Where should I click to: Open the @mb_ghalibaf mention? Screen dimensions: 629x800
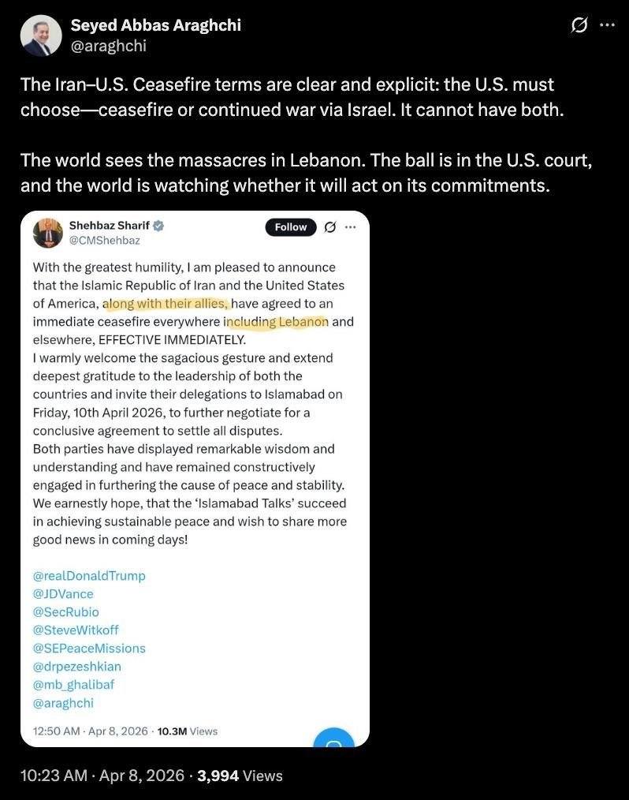point(75,685)
